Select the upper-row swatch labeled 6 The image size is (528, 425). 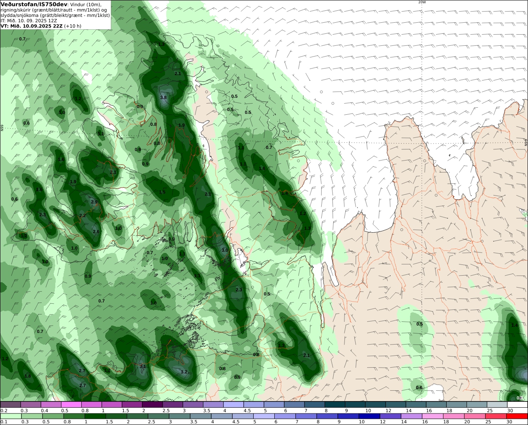(x=294, y=404)
